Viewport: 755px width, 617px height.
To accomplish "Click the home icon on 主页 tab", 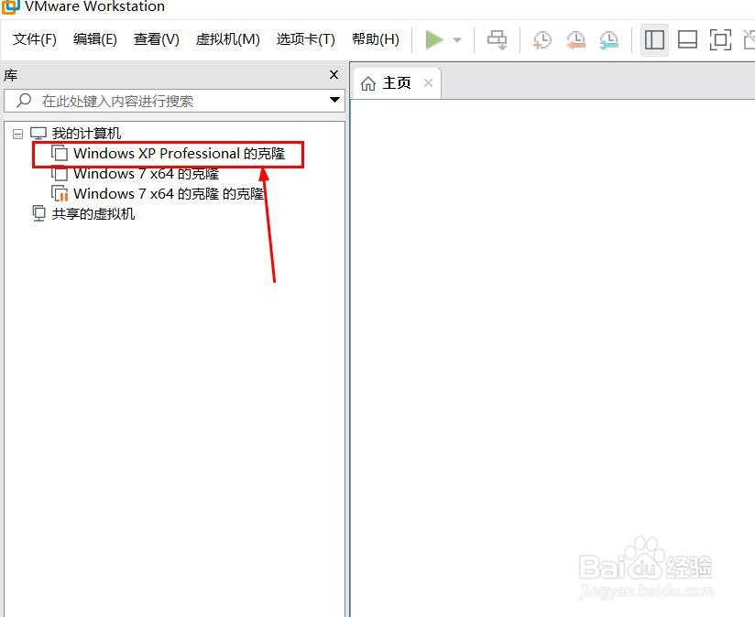I will pos(368,83).
